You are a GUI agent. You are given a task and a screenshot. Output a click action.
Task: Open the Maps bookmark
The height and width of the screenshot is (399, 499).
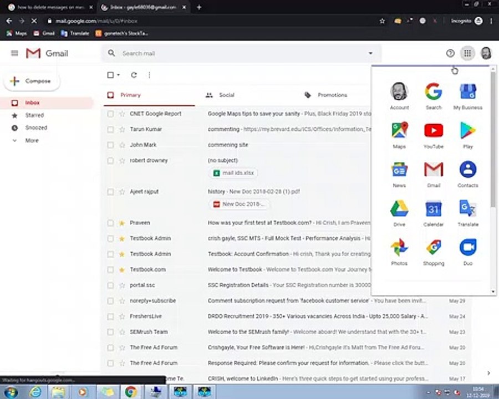pyautogui.click(x=17, y=33)
